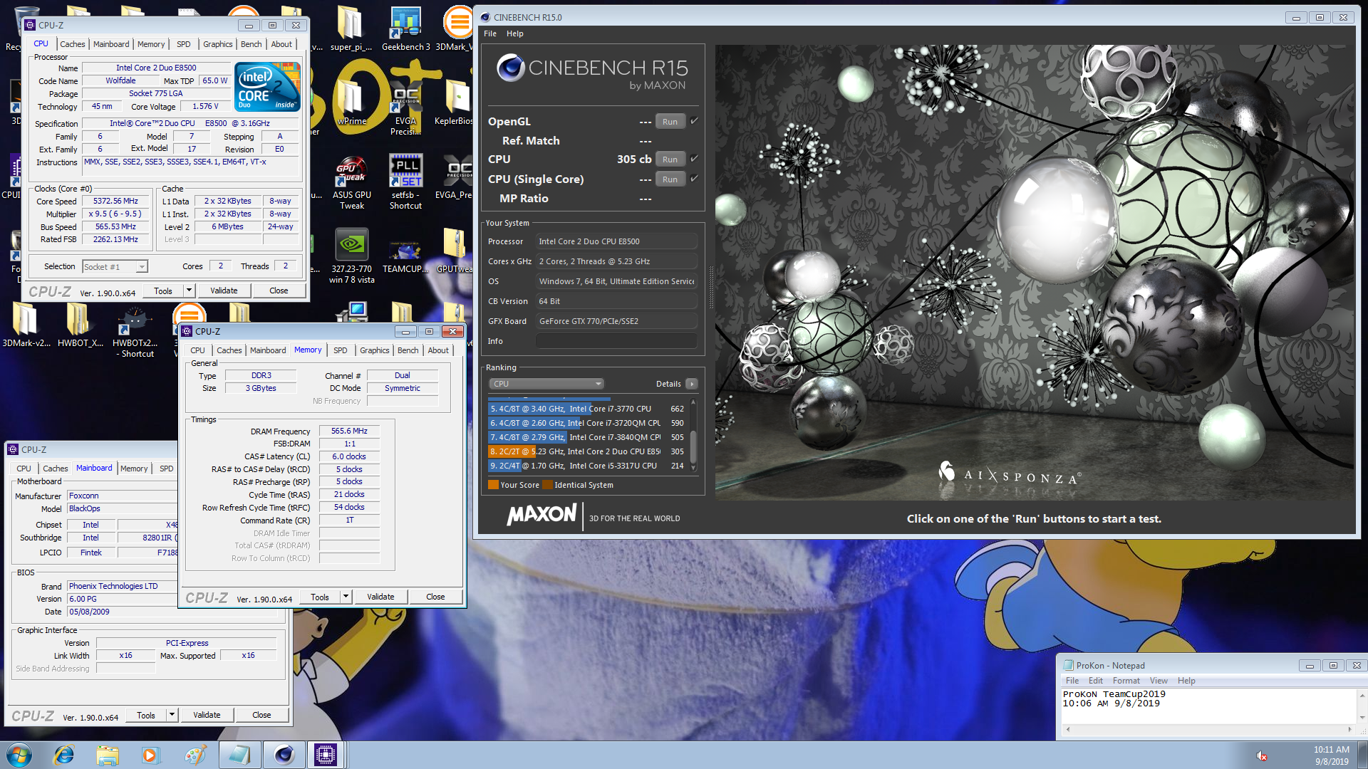Image resolution: width=1368 pixels, height=769 pixels.
Task: Click the Notepad taskbar icon
Action: pyautogui.click(x=239, y=755)
